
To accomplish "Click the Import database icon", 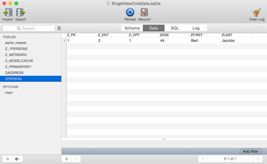I will [8, 12].
